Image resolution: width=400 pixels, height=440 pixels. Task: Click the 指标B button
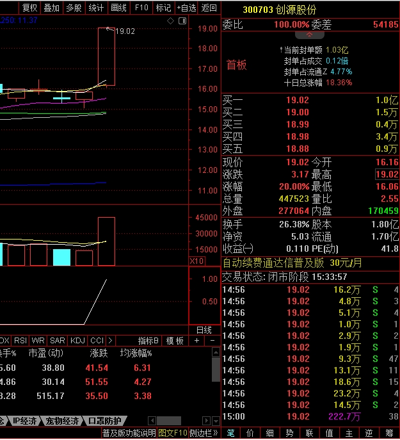[x=148, y=341]
